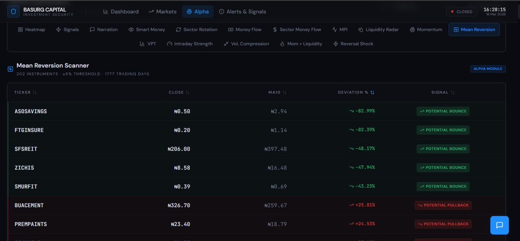This screenshot has height=241, width=520.
Task: Sort table by TICKER column
Action: 26,92
